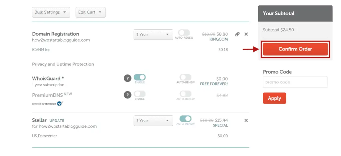This screenshot has width=341, height=156.
Task: Click the $15.44 Stellar price
Action: point(221,120)
